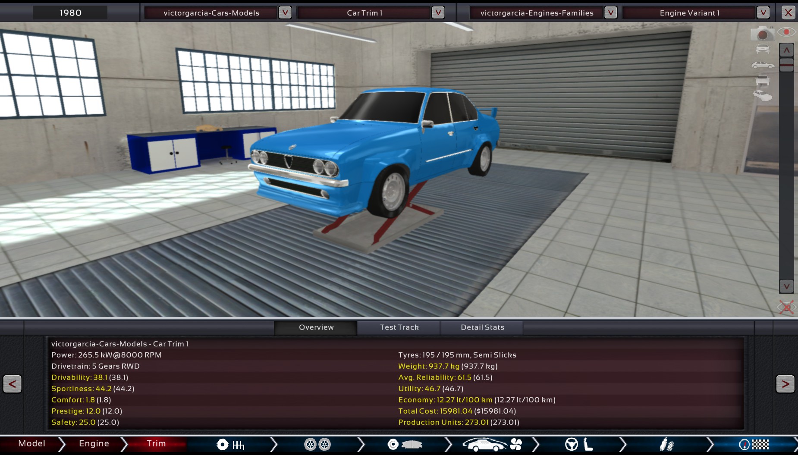Viewport: 798px width, 455px height.
Task: Click the zoom slider up arrow
Action: click(786, 50)
